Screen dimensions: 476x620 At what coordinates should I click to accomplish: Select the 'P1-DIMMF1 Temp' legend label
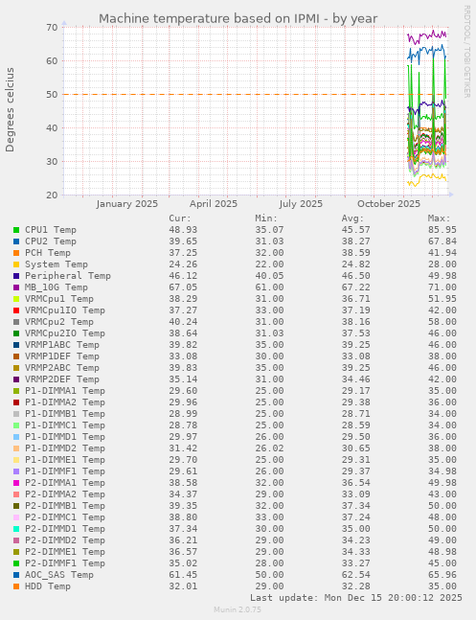(x=65, y=471)
